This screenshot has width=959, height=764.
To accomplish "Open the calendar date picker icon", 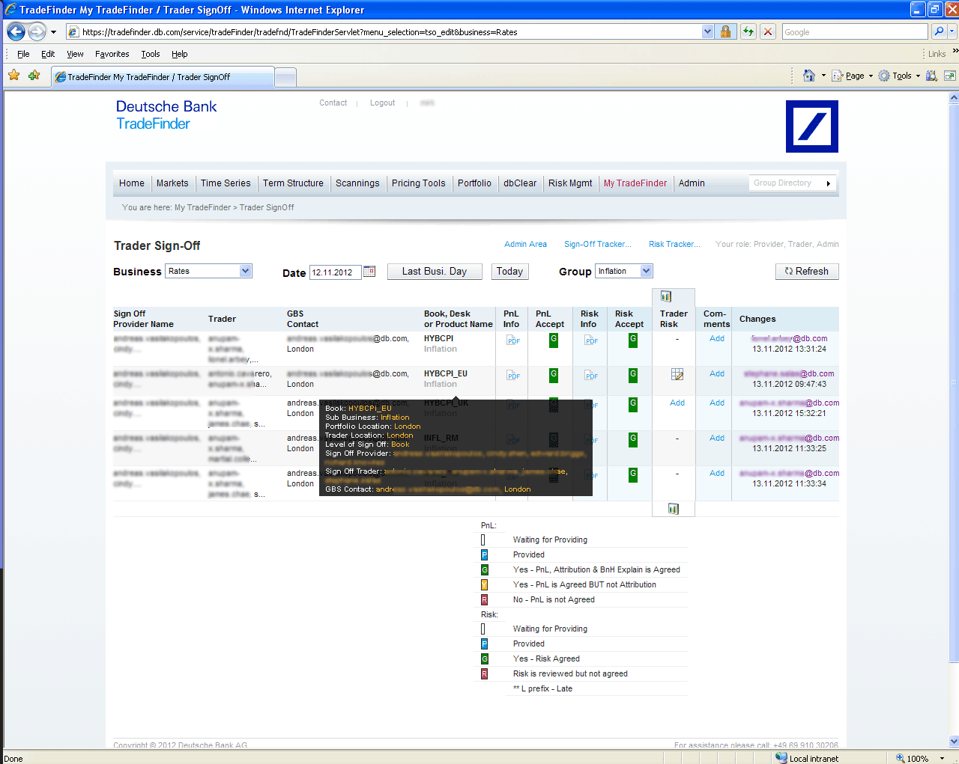I will [369, 272].
